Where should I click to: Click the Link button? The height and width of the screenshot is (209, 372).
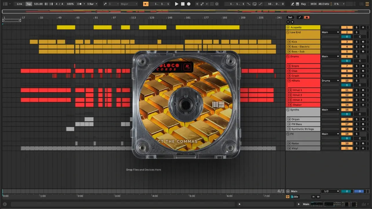point(19,4)
